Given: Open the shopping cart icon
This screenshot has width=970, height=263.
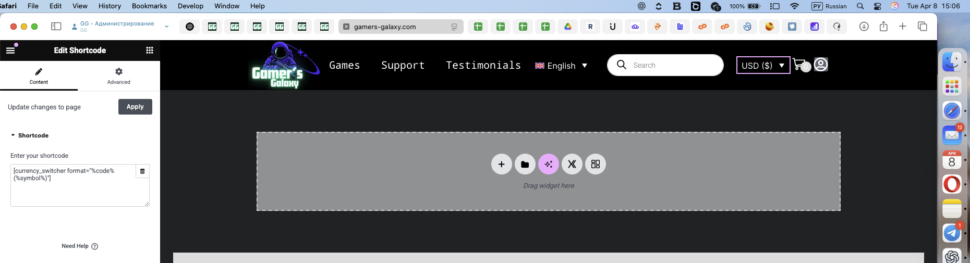Looking at the screenshot, I should point(799,65).
